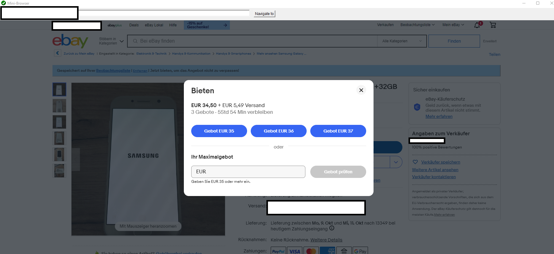Image resolution: width=554 pixels, height=254 pixels.
Task: Open the Hilfe menu item
Action: click(173, 25)
